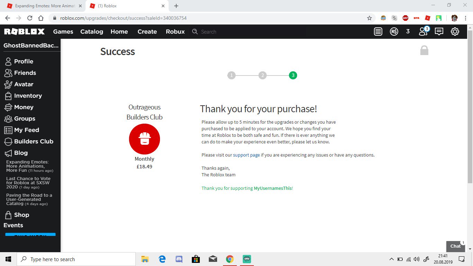Show hidden system tray icons
The height and width of the screenshot is (266, 473).
tap(392, 259)
